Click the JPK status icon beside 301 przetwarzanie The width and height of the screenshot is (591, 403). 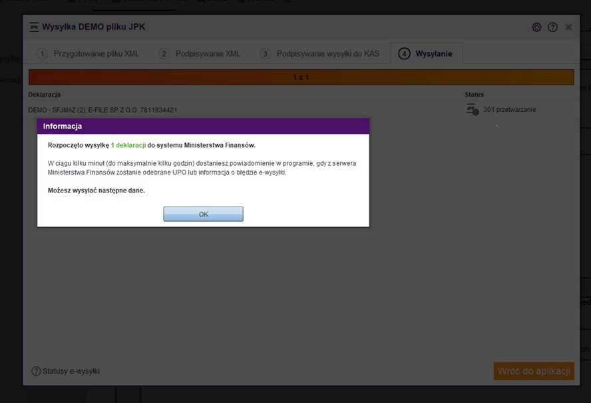coord(473,109)
